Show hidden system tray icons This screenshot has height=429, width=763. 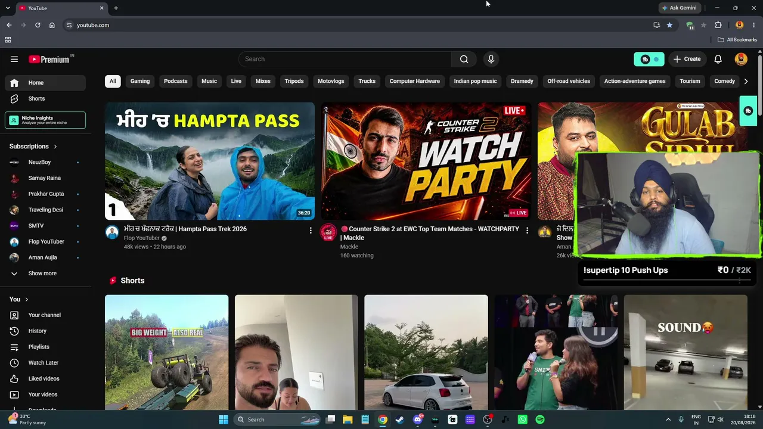coord(668,419)
